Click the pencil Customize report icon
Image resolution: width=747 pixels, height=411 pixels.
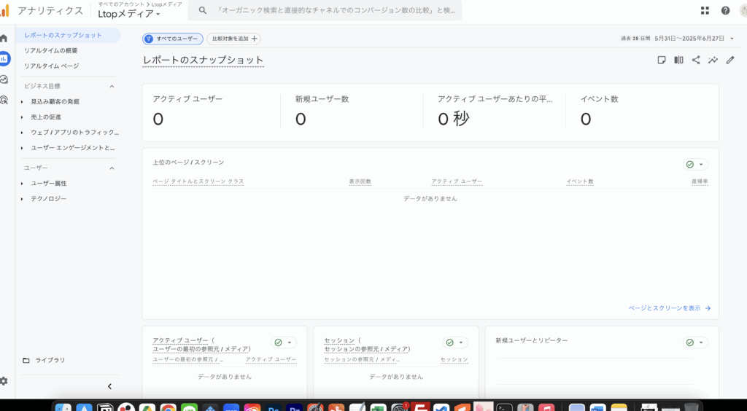coord(730,60)
